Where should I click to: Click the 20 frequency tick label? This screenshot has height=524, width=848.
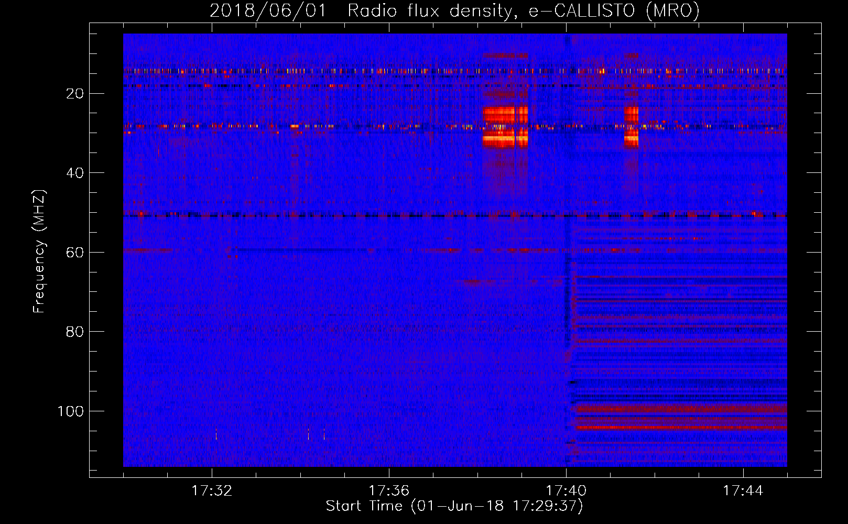75,94
